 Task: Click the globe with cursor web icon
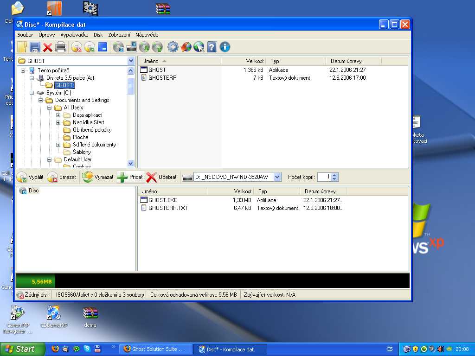click(x=199, y=47)
